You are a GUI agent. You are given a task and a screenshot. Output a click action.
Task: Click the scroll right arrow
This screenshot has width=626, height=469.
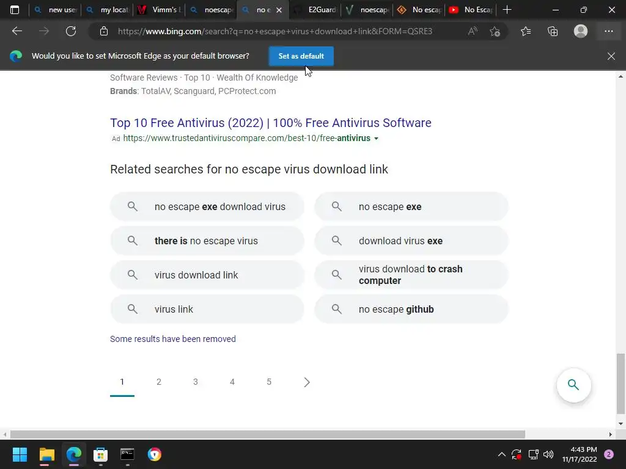pyautogui.click(x=611, y=434)
